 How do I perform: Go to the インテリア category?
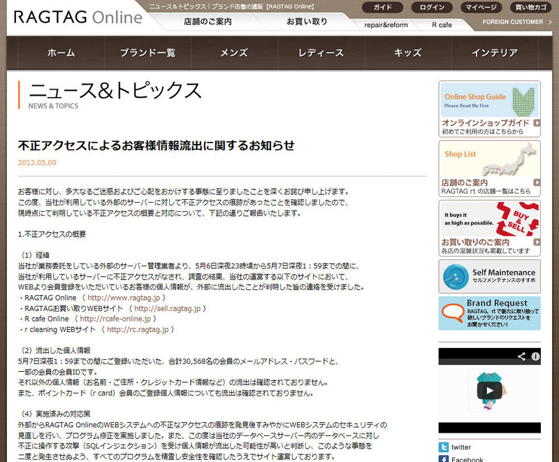pos(494,53)
